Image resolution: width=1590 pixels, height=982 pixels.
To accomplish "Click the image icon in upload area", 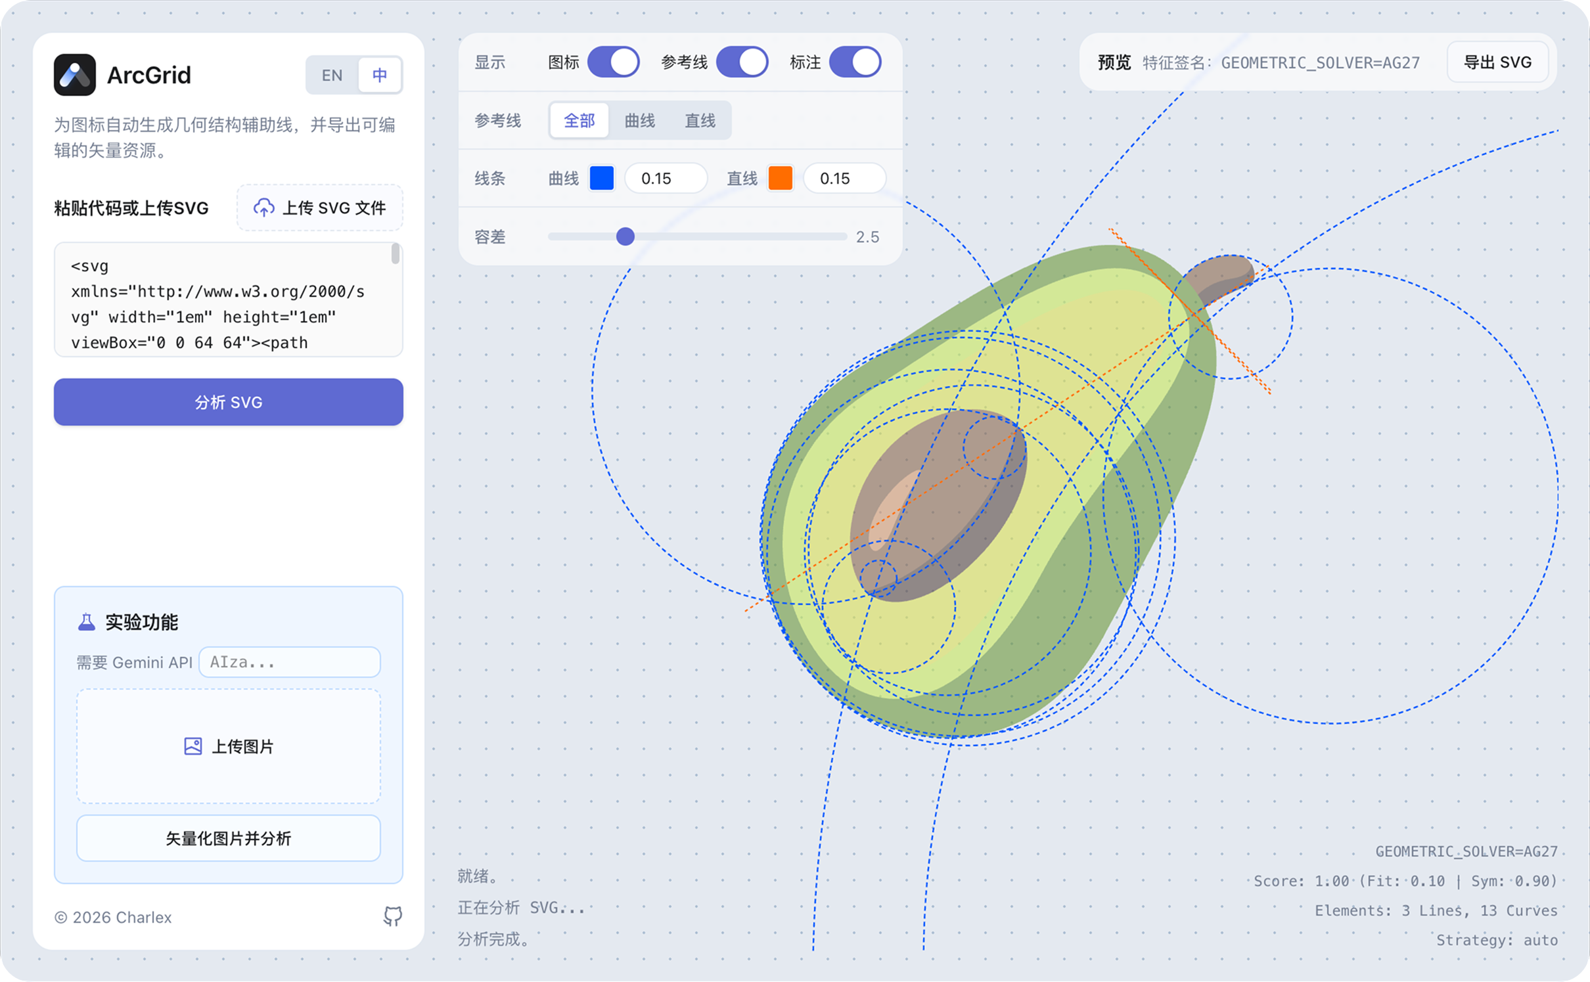I will pos(193,746).
